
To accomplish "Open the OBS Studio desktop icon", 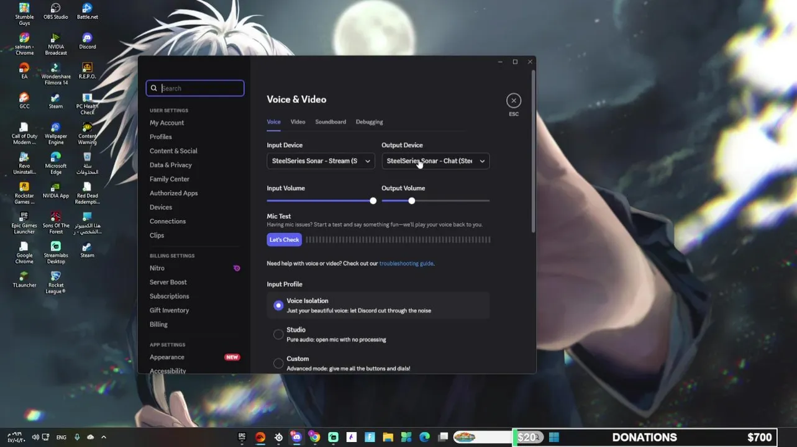I will [55, 11].
